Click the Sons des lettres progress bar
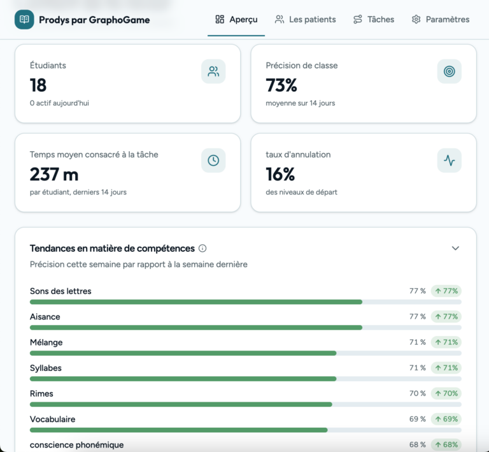 [x=245, y=302]
